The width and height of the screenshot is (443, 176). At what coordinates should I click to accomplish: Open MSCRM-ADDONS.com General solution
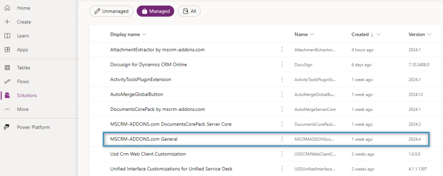[144, 139]
